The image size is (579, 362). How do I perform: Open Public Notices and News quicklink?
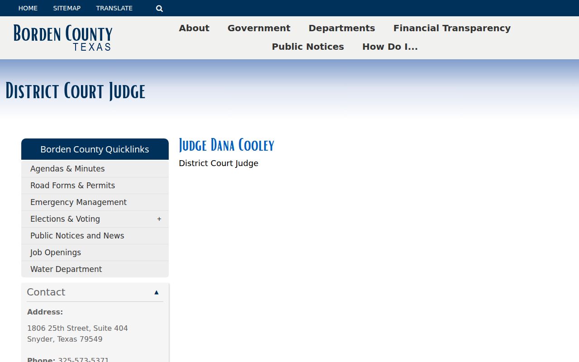[95, 236]
